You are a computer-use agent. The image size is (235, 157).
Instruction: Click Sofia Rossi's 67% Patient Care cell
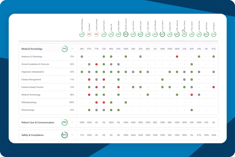click(x=206, y=122)
